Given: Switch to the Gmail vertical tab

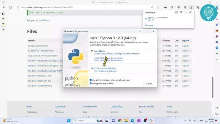Looking at the screenshot, I should pyautogui.click(x=3, y=19).
